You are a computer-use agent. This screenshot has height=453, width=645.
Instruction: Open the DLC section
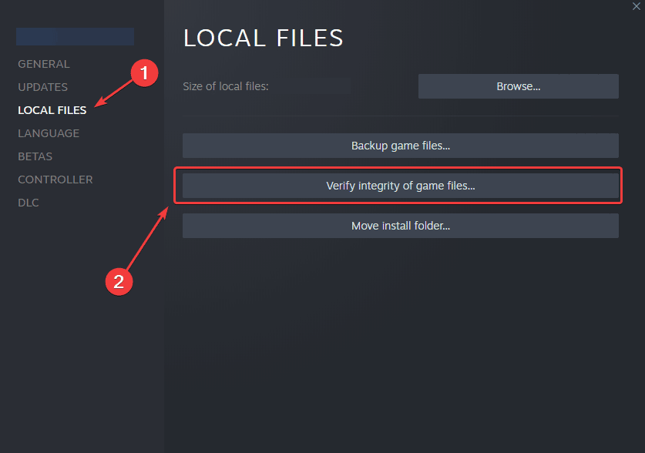tap(29, 203)
